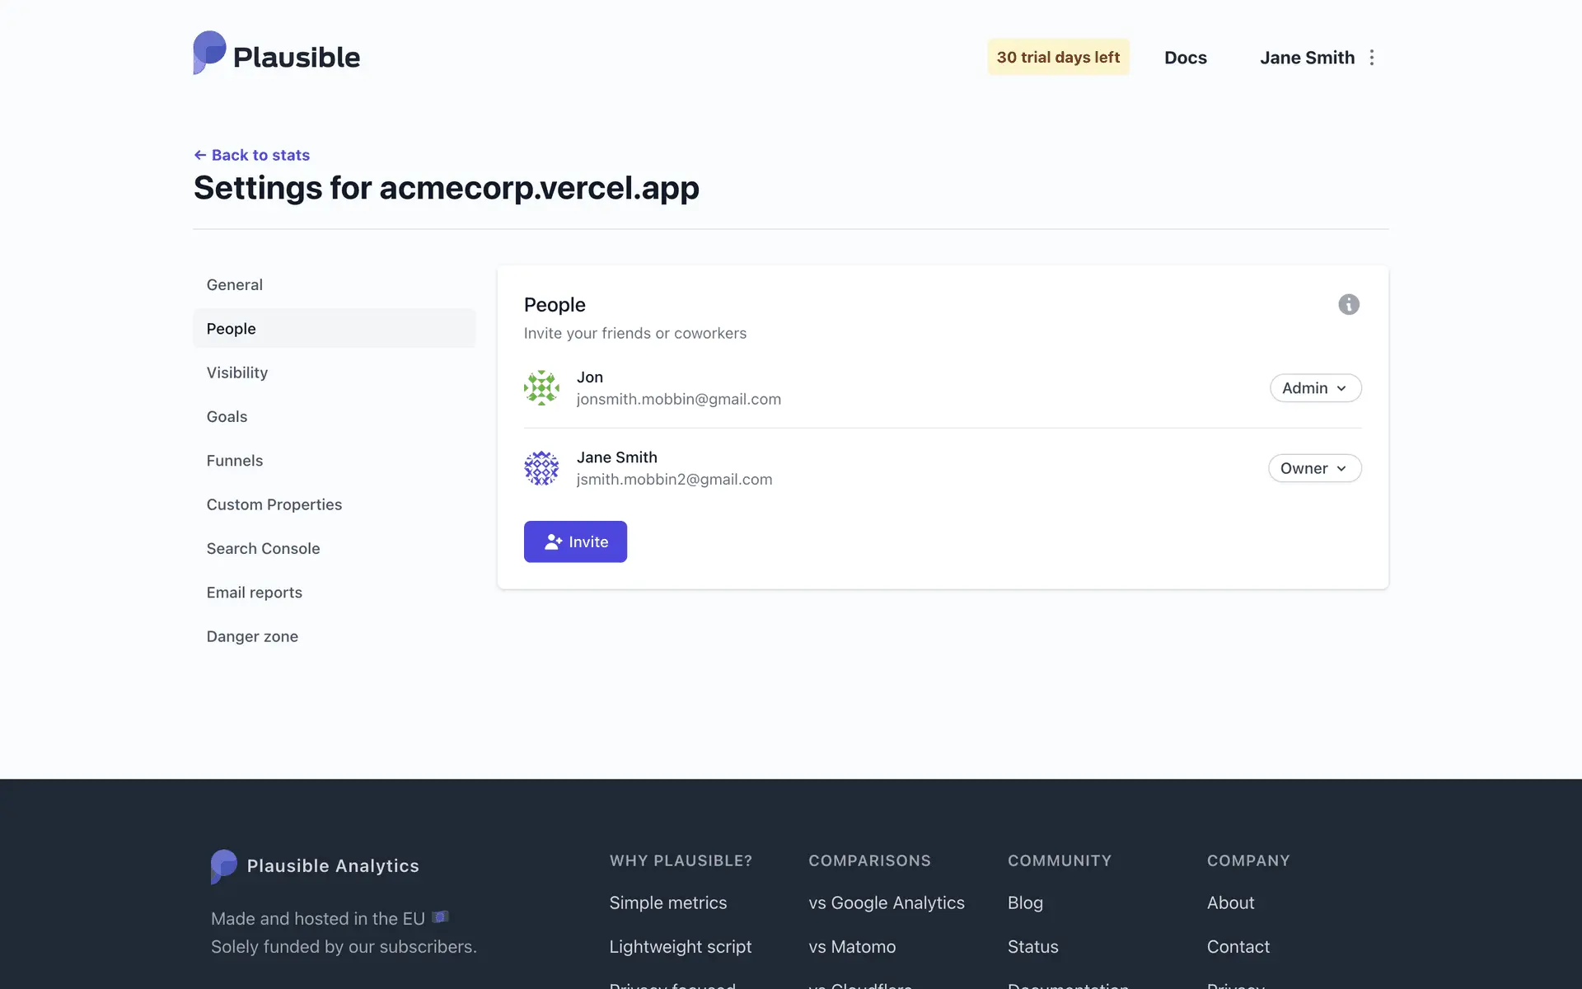
Task: Click the info icon in People panel
Action: click(1348, 305)
